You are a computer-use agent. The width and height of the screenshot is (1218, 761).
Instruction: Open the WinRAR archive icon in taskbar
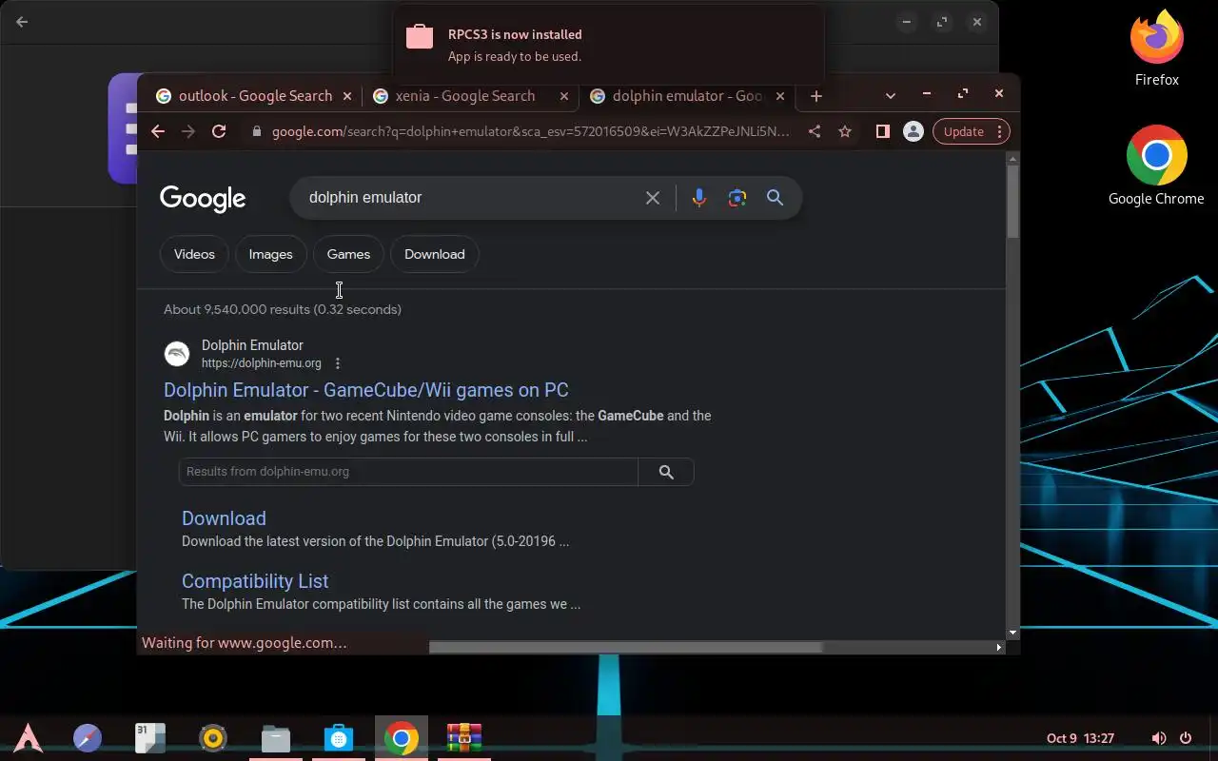464,738
